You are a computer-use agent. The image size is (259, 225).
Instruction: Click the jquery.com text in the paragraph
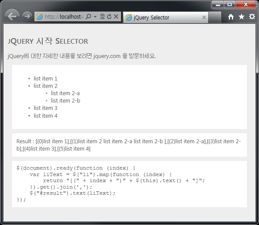107,56
